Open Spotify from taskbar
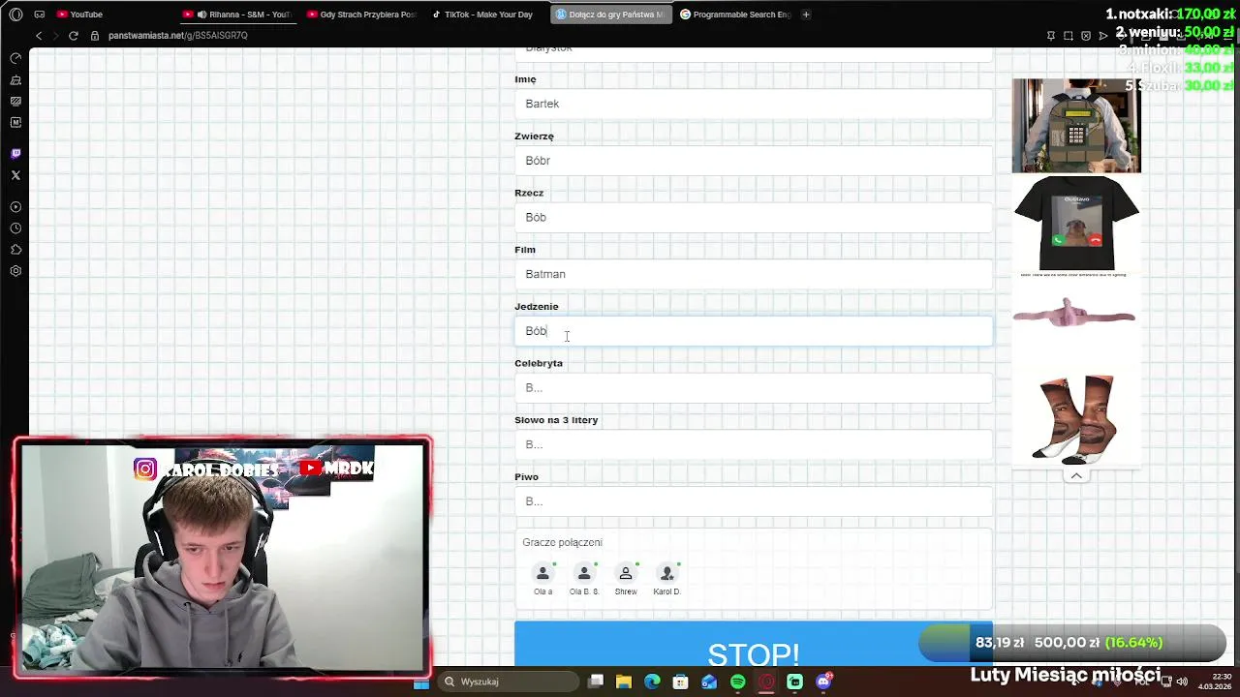This screenshot has height=697, width=1240. coord(738,682)
